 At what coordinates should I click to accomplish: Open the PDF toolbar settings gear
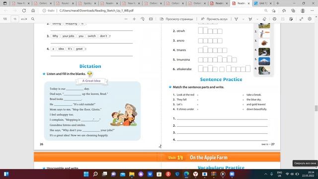[x=310, y=19]
